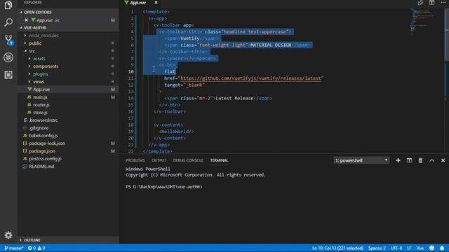449x252 pixels.
Task: Open the Source Control view
Action: [8, 40]
